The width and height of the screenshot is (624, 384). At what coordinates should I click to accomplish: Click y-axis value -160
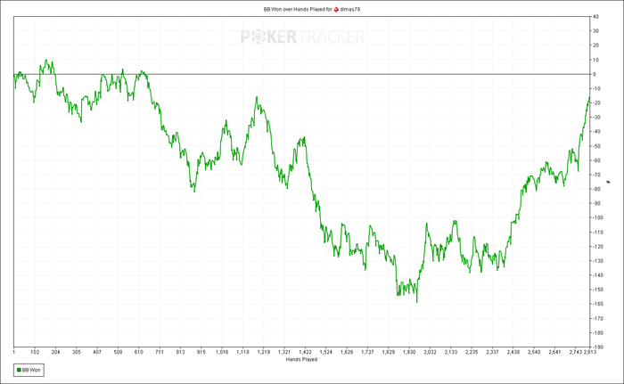tap(597, 304)
